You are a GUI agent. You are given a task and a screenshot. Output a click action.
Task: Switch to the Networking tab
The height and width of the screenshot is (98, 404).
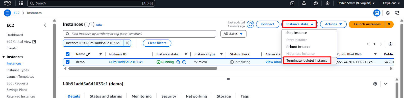(196, 96)
